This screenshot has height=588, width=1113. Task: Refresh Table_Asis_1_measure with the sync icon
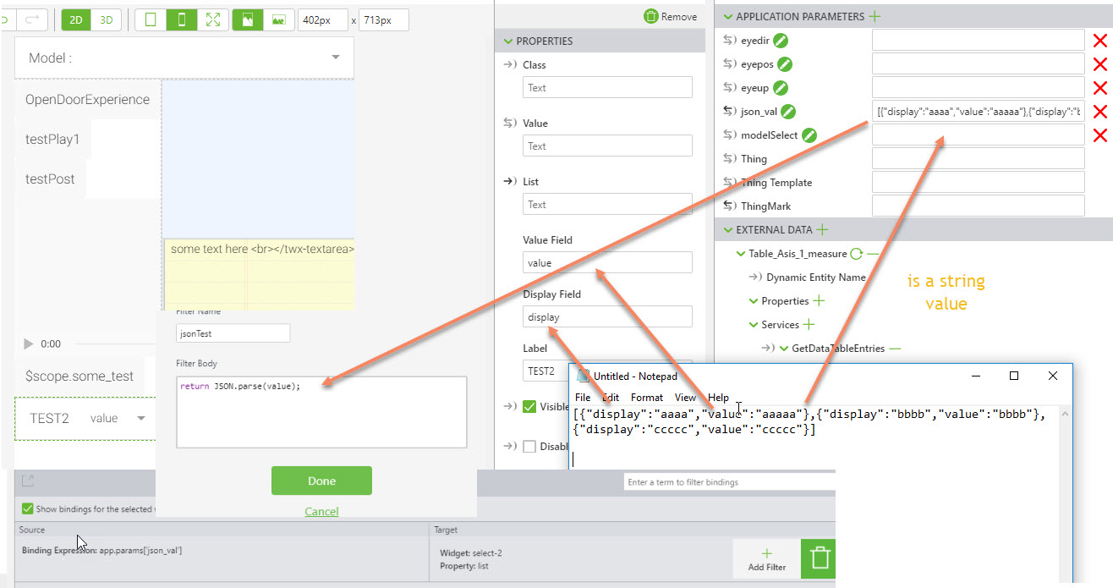point(854,253)
